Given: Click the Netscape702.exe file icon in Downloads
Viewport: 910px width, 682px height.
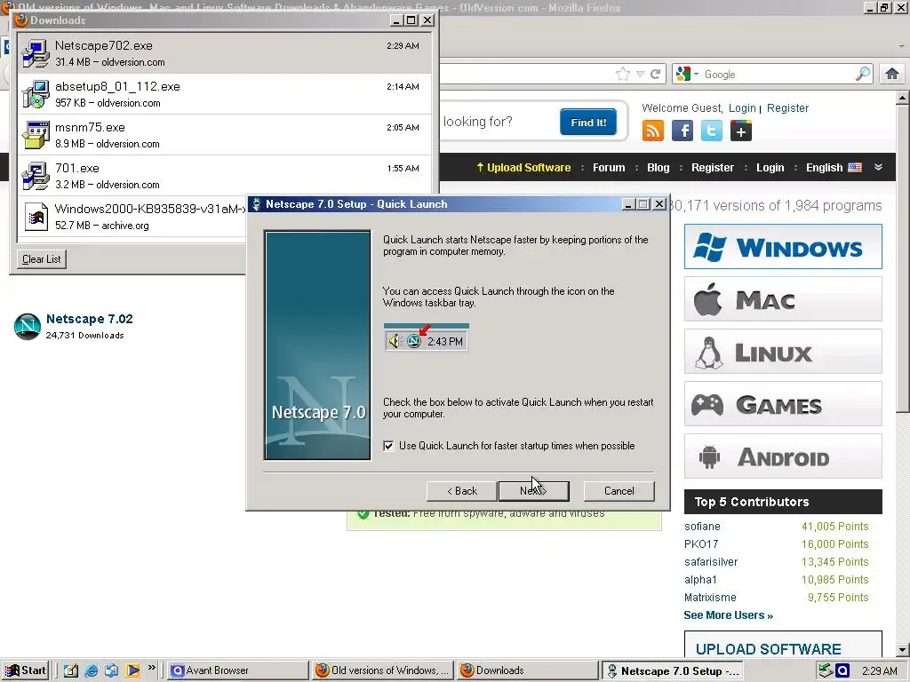Looking at the screenshot, I should (x=36, y=53).
